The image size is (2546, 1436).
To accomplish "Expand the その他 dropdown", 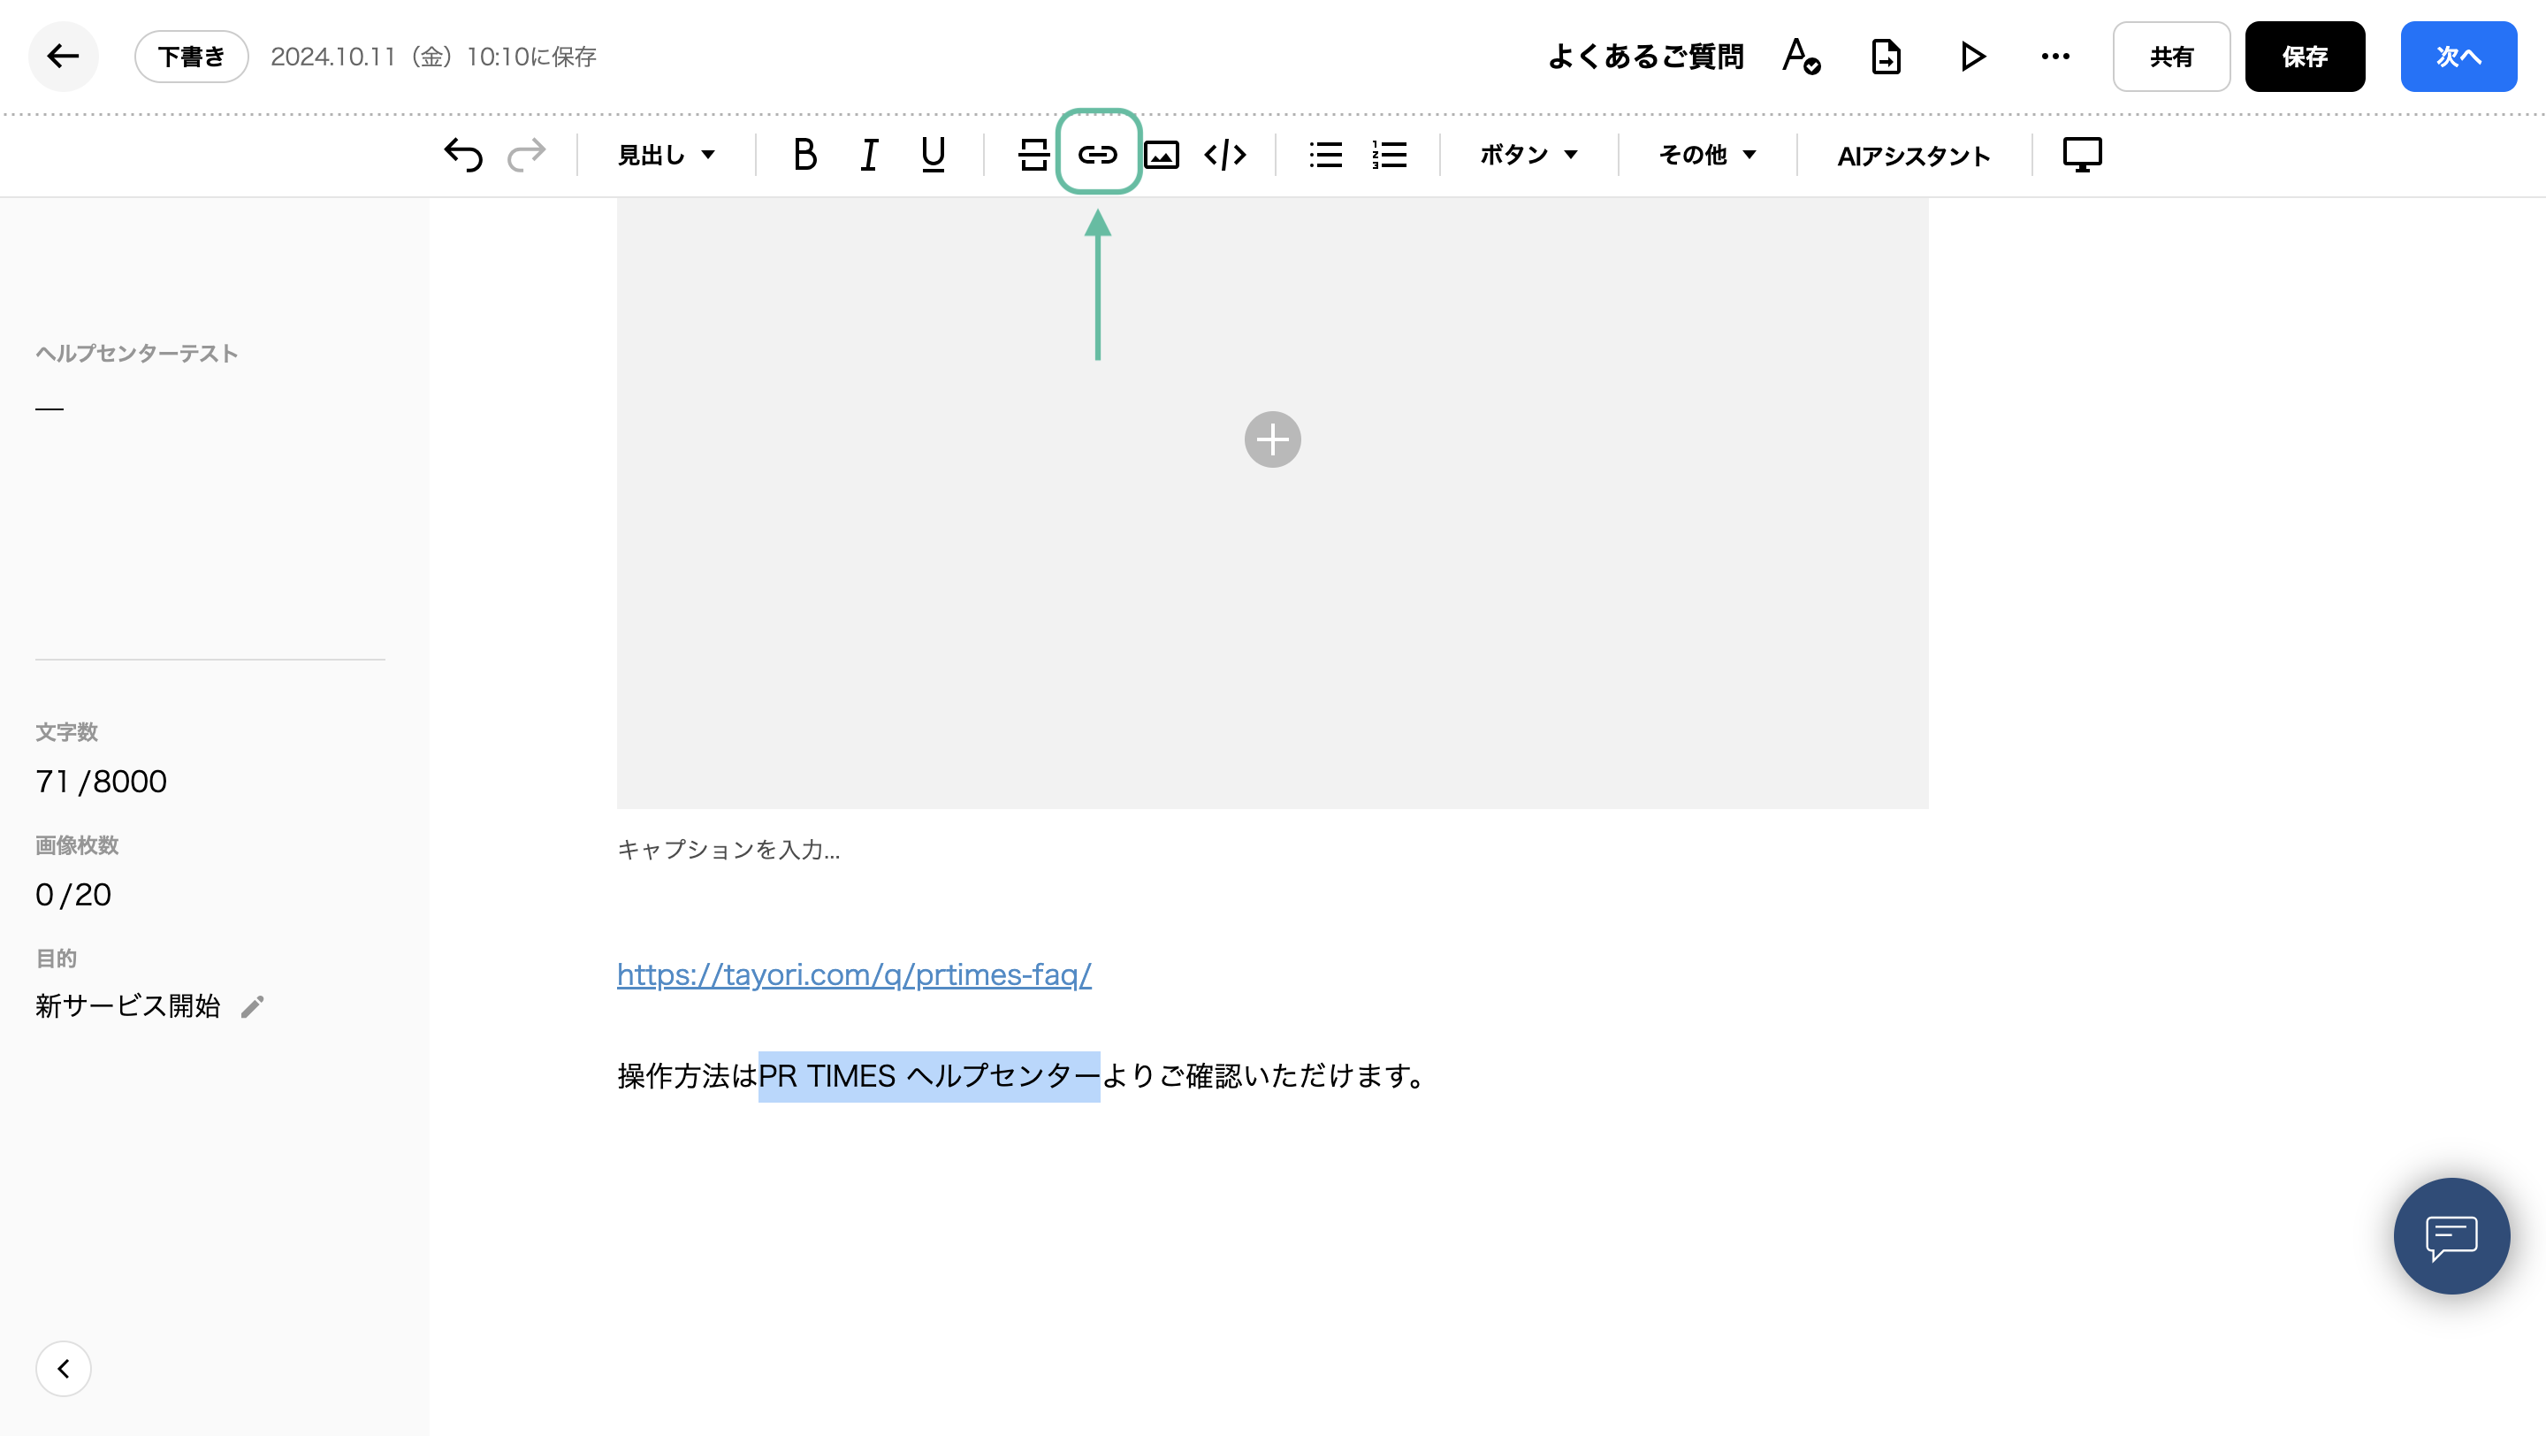I will pyautogui.click(x=1707, y=154).
